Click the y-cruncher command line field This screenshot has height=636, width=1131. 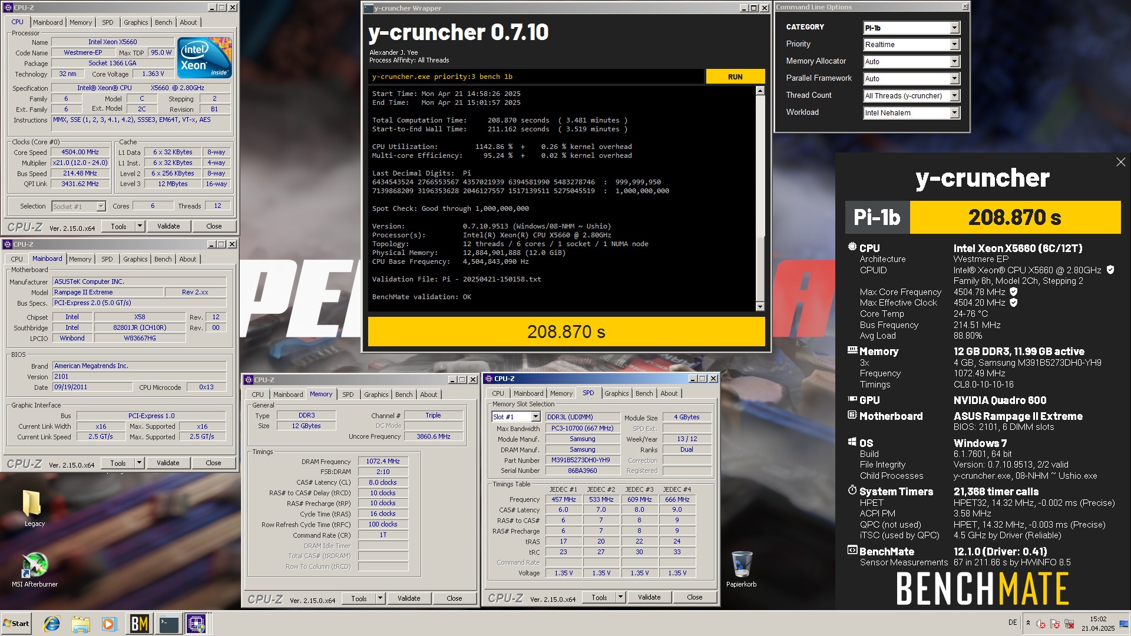click(x=536, y=77)
